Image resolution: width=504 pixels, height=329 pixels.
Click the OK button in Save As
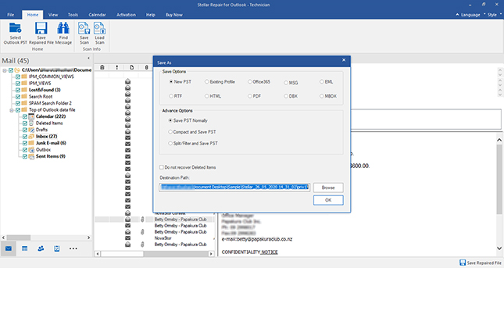click(328, 200)
